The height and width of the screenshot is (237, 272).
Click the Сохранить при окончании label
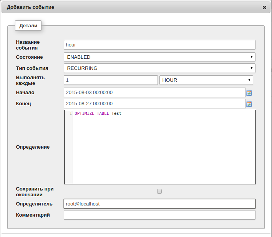pos(35,192)
